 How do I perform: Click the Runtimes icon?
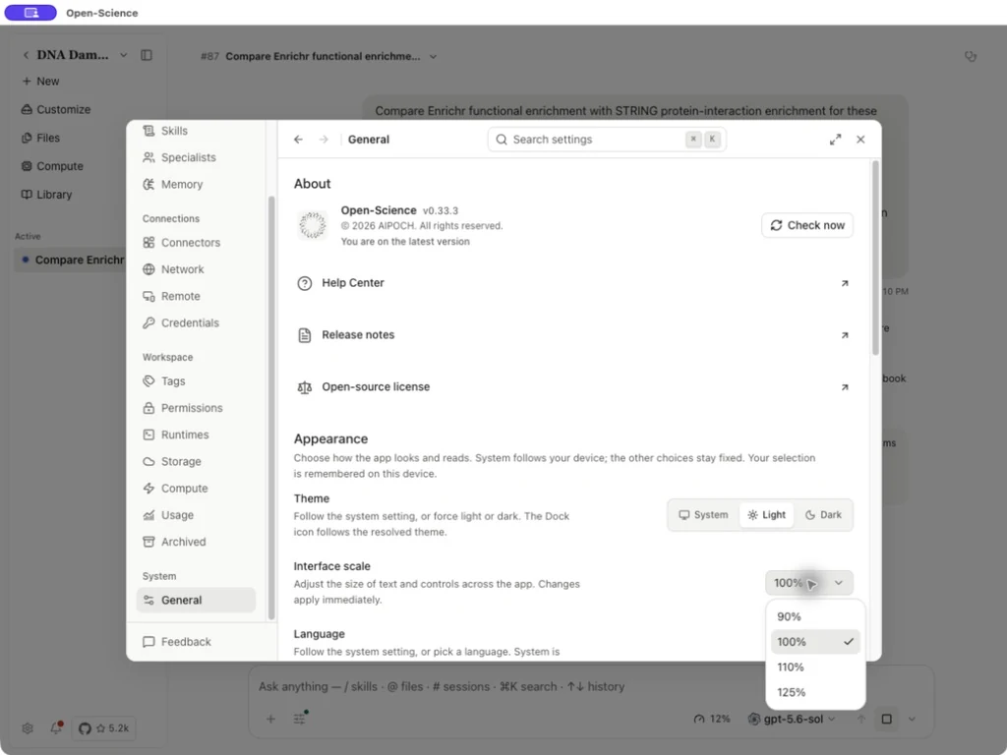click(x=149, y=435)
